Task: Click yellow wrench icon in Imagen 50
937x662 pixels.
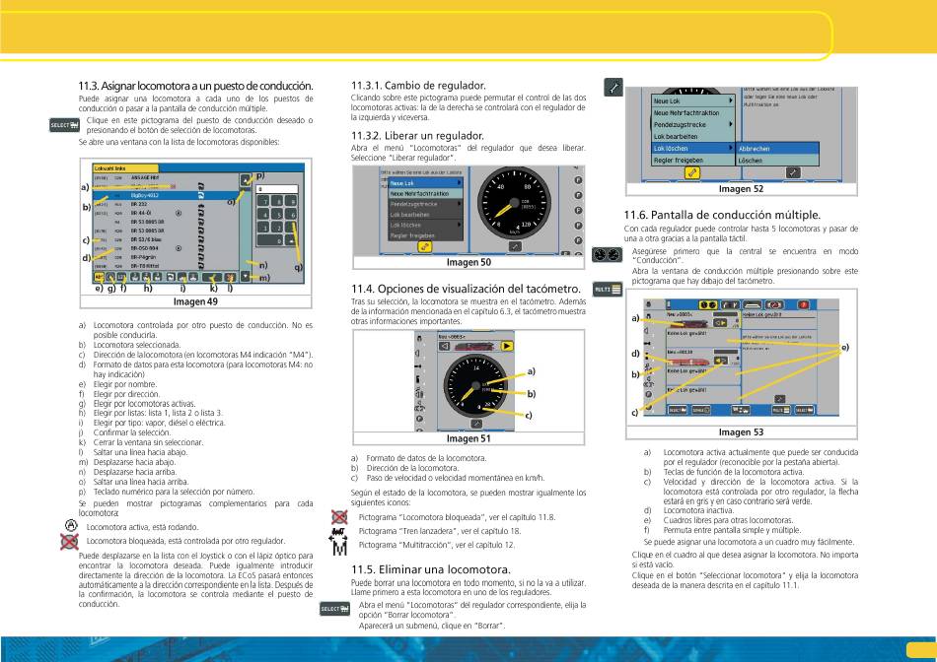Action: (425, 246)
